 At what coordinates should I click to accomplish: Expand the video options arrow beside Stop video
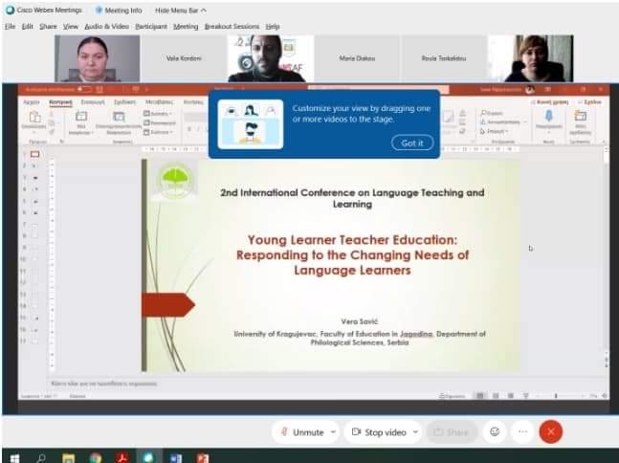coord(415,432)
